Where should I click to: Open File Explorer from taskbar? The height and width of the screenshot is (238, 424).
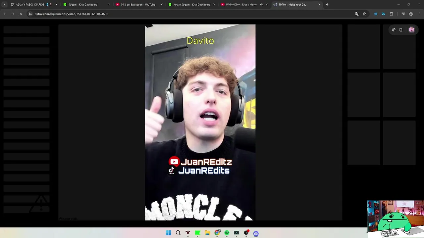point(207,233)
